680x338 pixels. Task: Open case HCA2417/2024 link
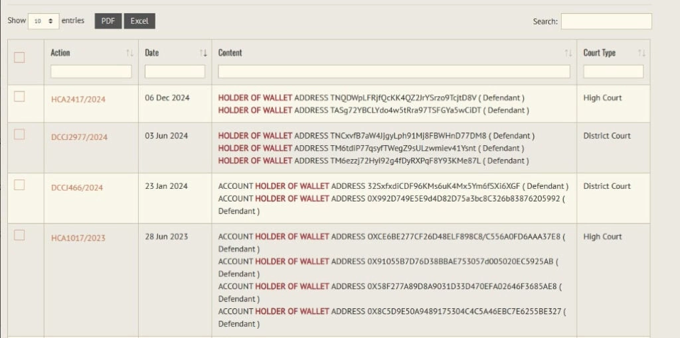78,99
